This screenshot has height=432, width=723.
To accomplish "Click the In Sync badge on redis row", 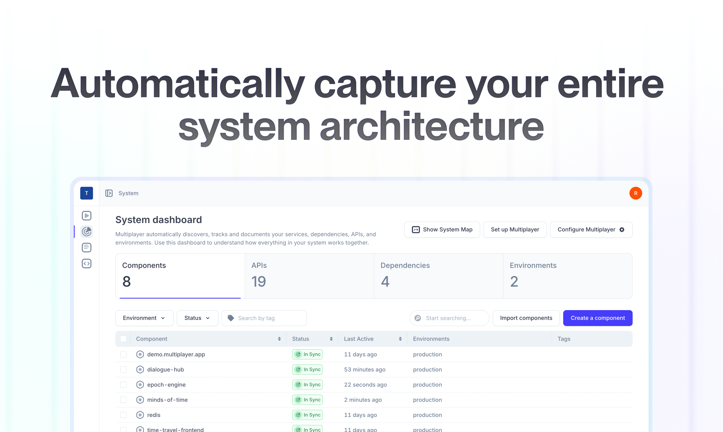I will [307, 415].
